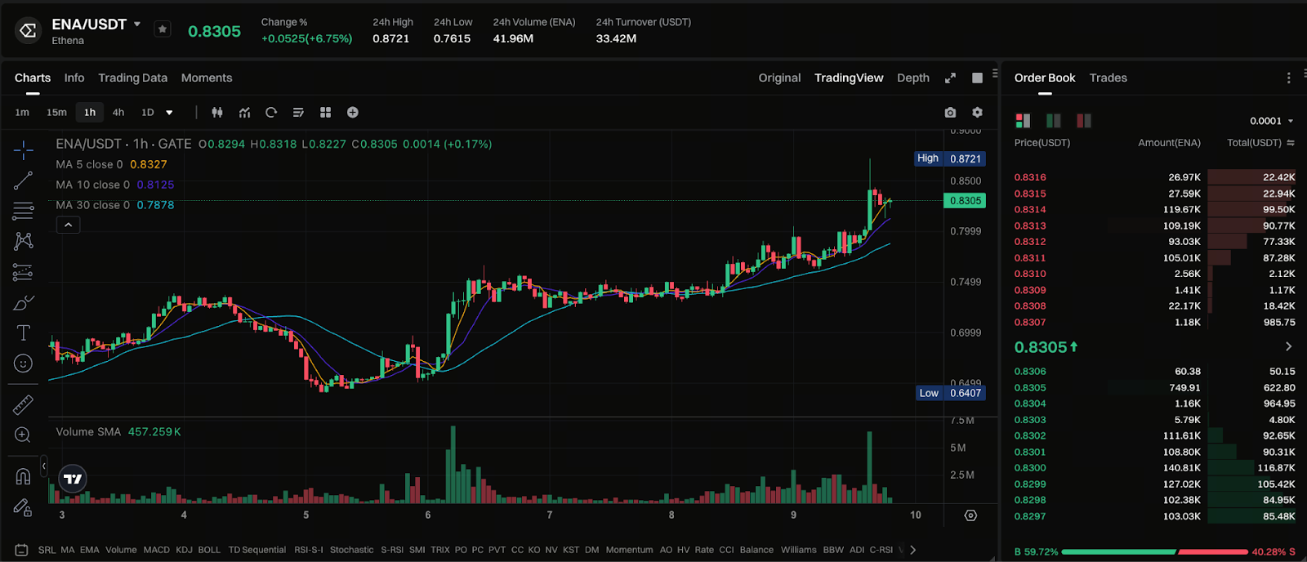Toggle the Total(USDT) column unit switch
1307x562 pixels.
click(x=1291, y=143)
